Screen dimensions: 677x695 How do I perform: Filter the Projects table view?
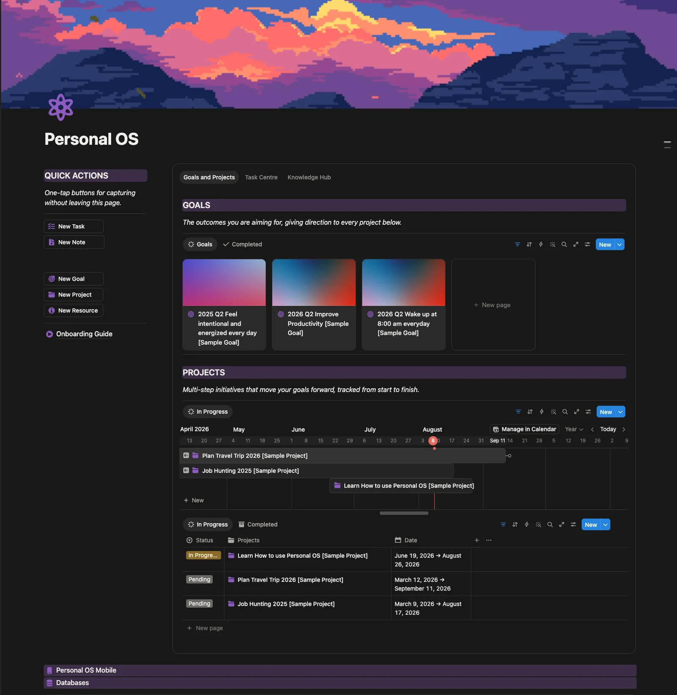503,525
